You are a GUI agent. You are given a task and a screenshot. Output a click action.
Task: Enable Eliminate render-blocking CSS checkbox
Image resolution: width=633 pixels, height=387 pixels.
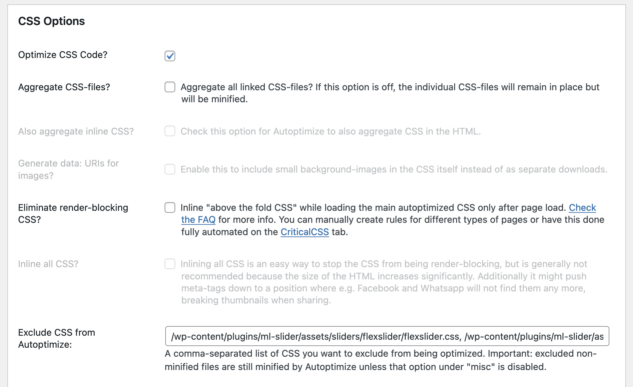[x=170, y=207]
